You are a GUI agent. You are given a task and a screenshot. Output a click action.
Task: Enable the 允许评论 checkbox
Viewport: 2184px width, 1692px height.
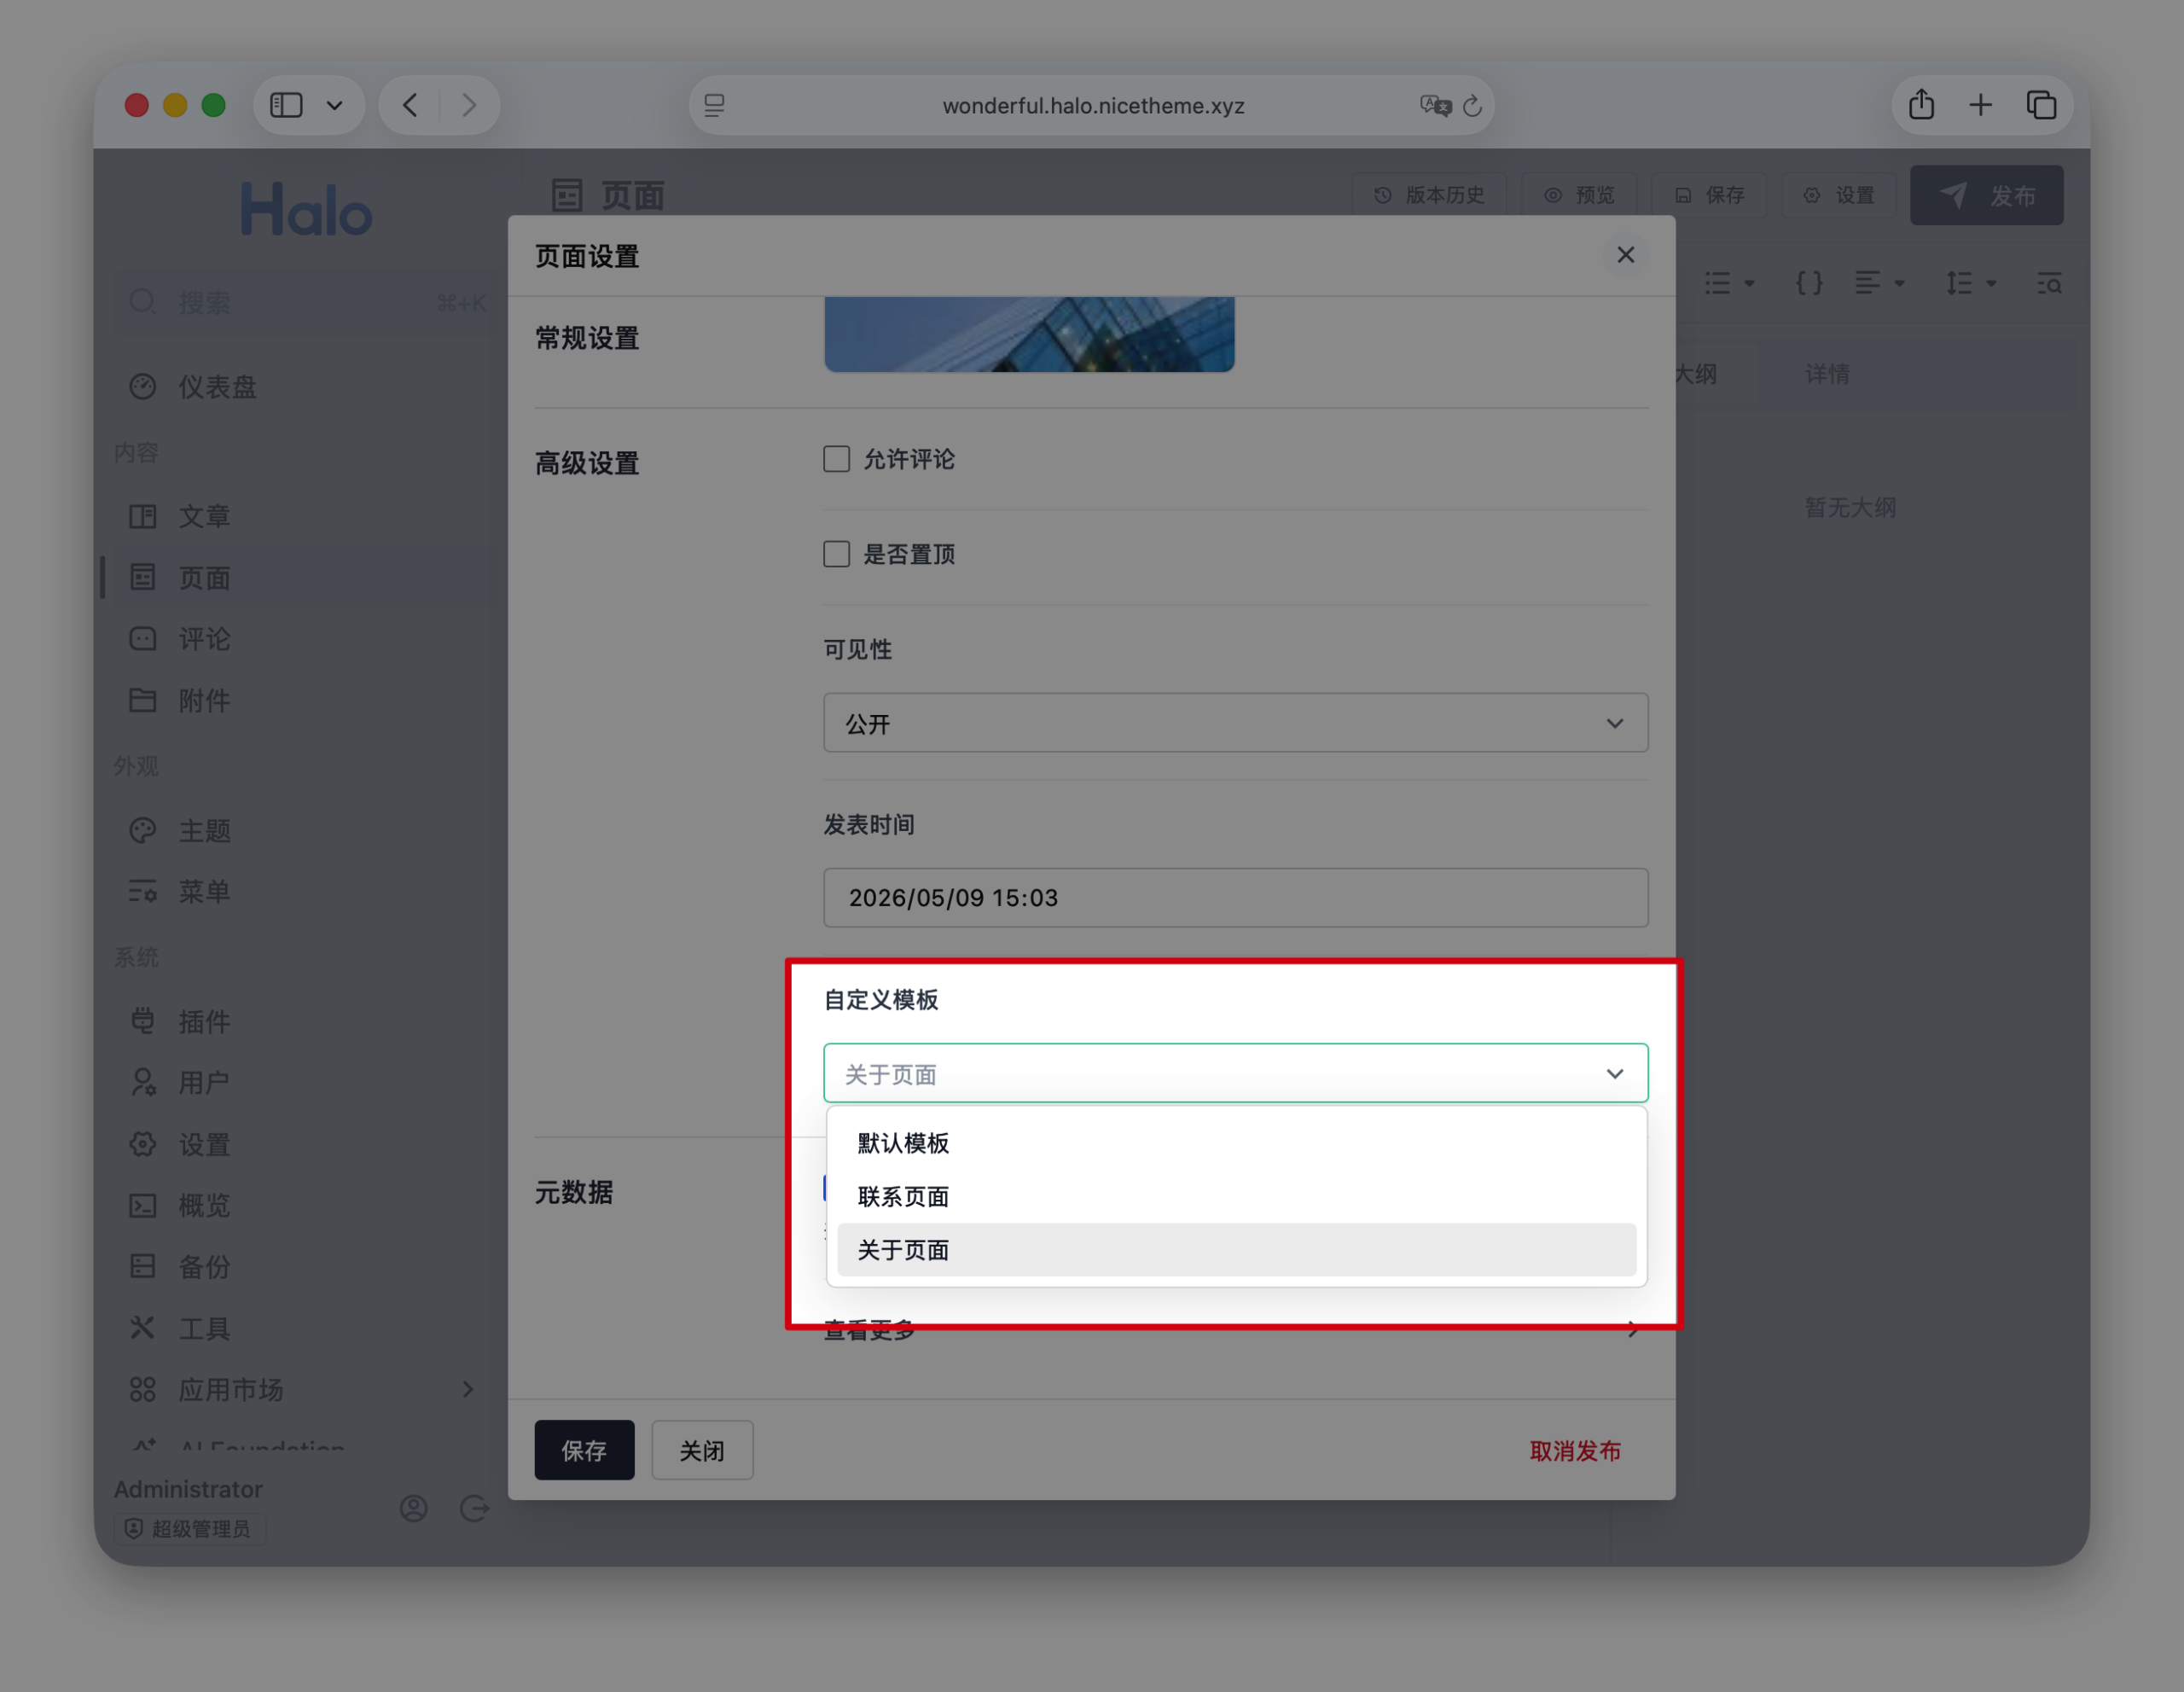[x=836, y=459]
